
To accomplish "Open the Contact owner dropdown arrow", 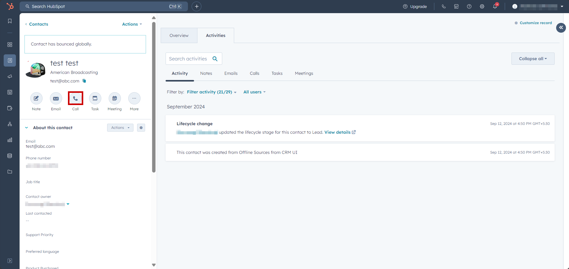I will (x=68, y=204).
